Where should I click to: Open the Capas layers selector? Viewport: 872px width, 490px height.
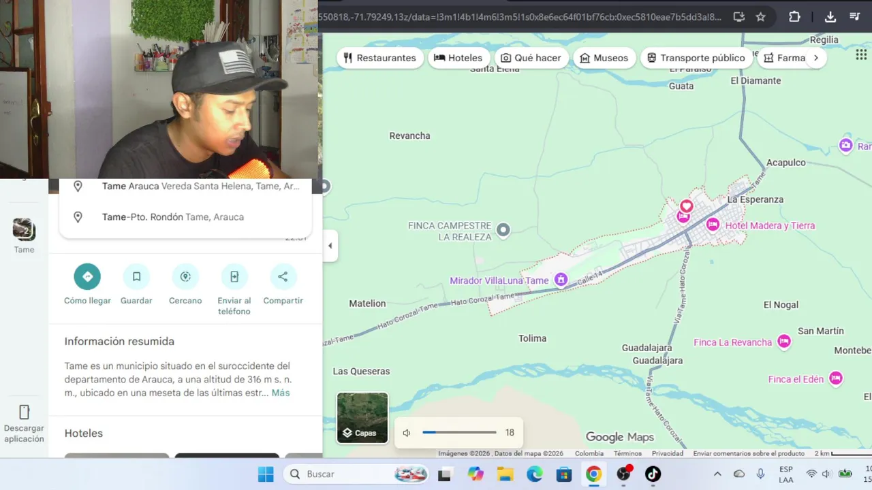pos(362,418)
